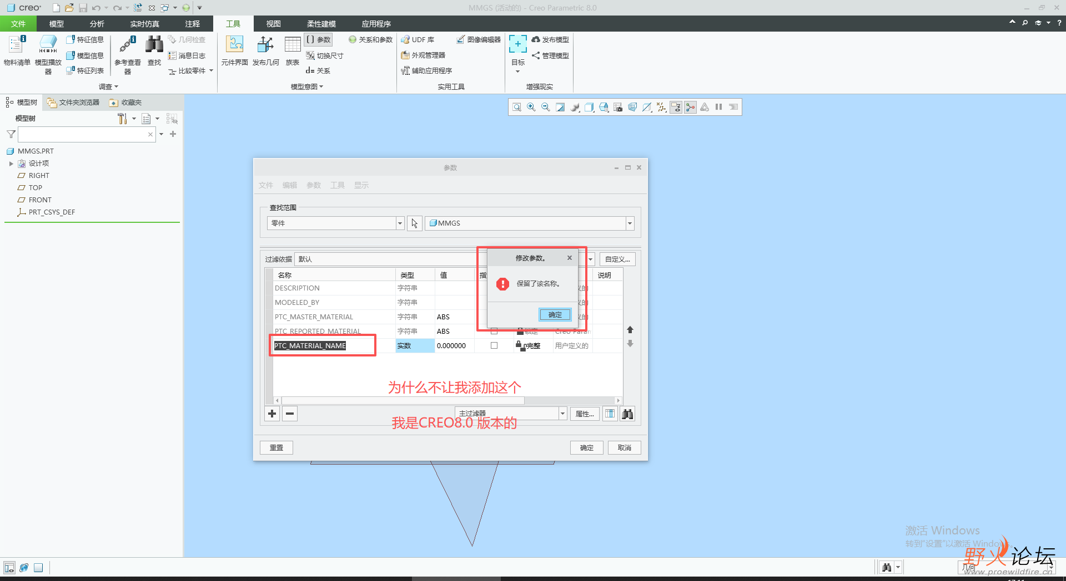Click the 切换尺寸 switch dimensions tool
1066x581 pixels.
325,55
